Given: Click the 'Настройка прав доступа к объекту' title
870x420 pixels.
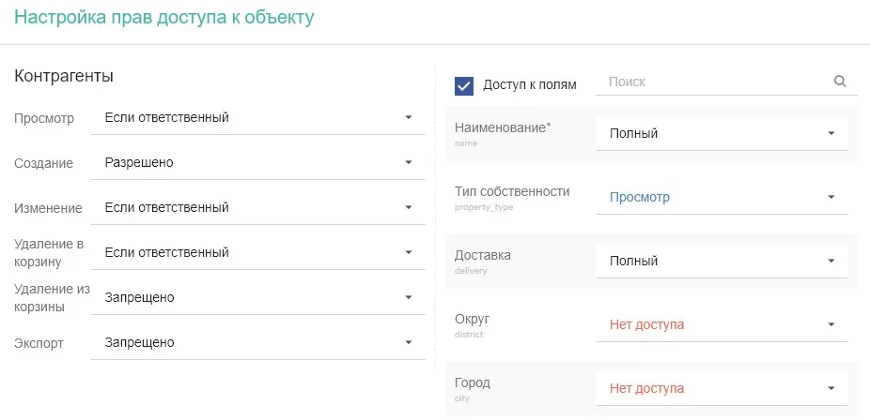Looking at the screenshot, I should pos(164,18).
